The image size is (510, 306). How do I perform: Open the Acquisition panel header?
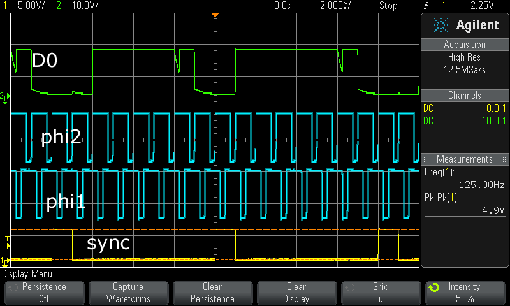465,45
